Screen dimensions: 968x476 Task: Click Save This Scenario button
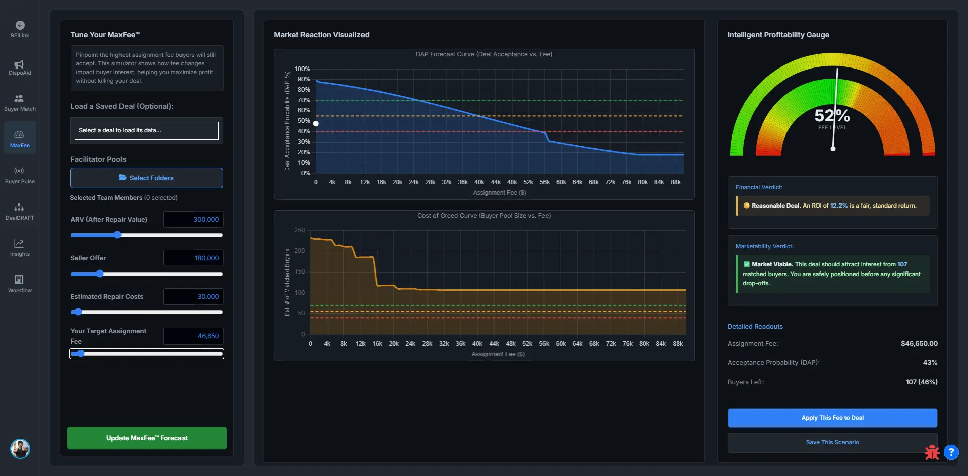(x=832, y=442)
